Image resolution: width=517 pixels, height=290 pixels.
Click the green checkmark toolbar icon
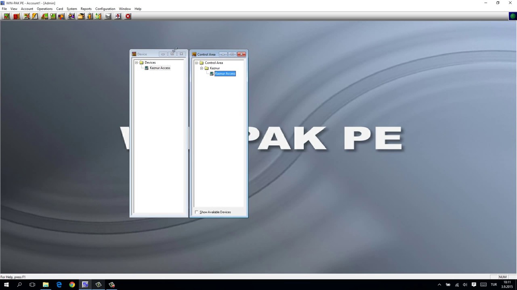(x=6, y=16)
